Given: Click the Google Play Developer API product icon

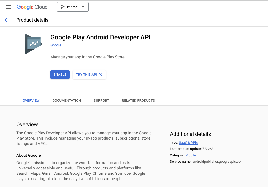Looking at the screenshot, I should coord(34,44).
